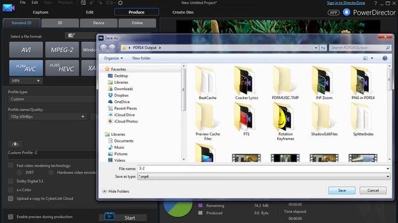This screenshot has height=223, width=398.
Task: Click the Save As dialog help icon
Action: (385, 58)
